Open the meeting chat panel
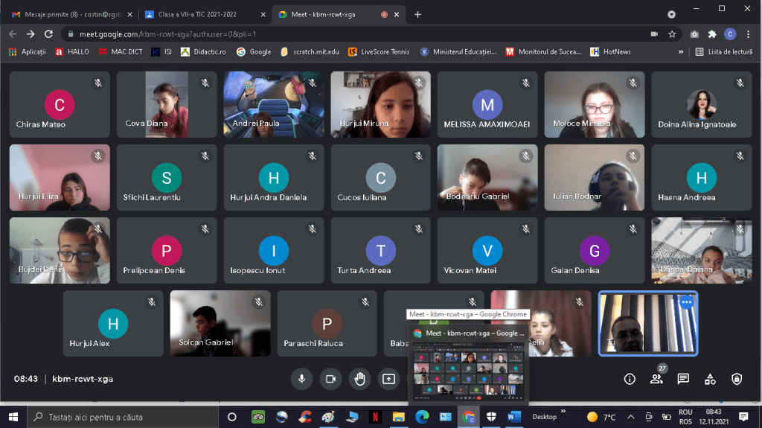This screenshot has width=762, height=428. 683,379
